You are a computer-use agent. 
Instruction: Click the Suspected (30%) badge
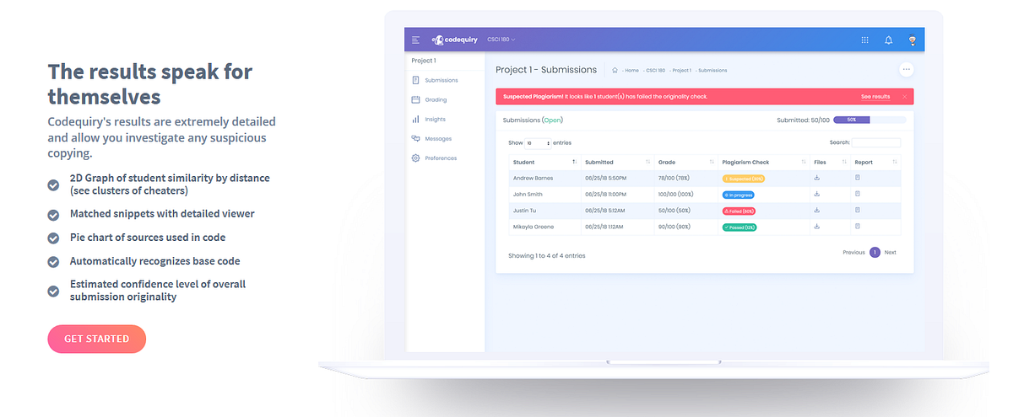coord(744,179)
